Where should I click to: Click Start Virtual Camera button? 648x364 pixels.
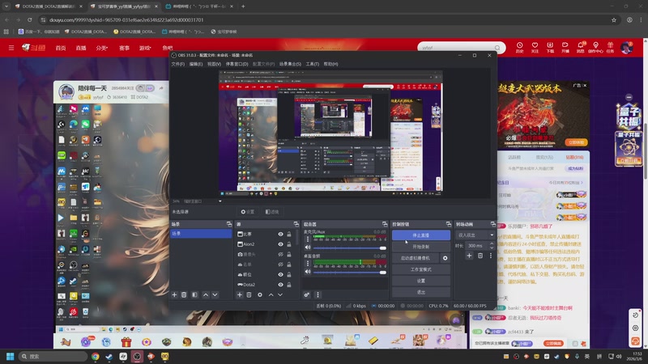416,258
